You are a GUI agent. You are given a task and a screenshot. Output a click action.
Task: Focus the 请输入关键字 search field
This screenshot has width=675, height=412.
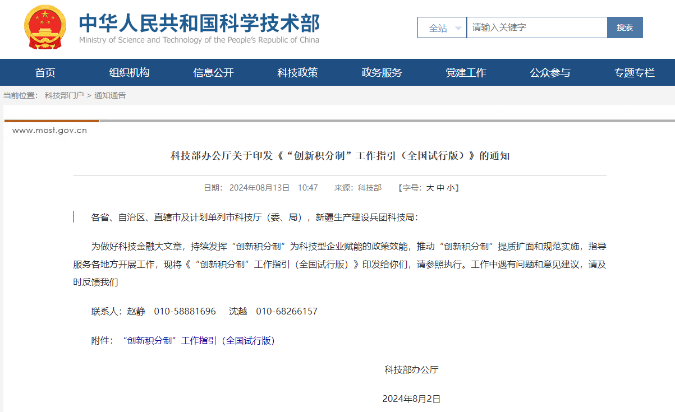point(537,27)
